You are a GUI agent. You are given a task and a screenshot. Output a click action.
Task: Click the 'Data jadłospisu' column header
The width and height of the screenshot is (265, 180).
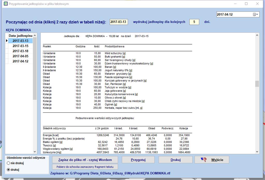[x=20, y=36]
